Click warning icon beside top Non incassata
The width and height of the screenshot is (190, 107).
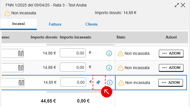pos(7,13)
